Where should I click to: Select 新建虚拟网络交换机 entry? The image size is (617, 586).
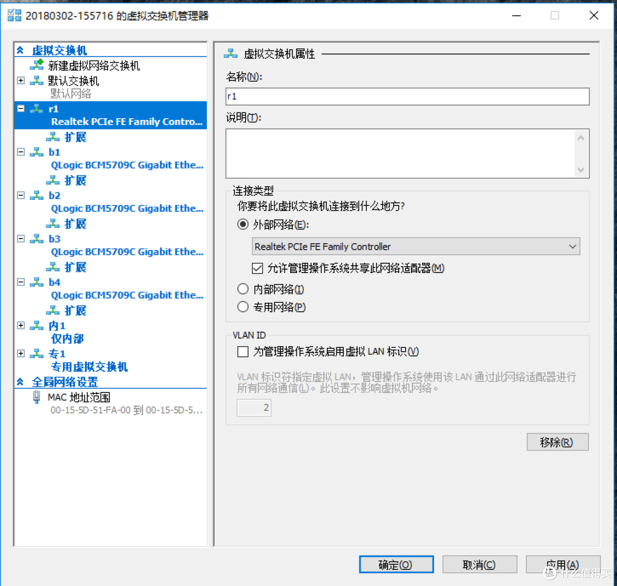94,65
